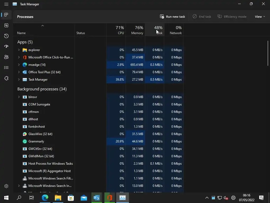This screenshot has height=203, width=270.
Task: Click the green Grammarly process icon
Action: click(25, 141)
